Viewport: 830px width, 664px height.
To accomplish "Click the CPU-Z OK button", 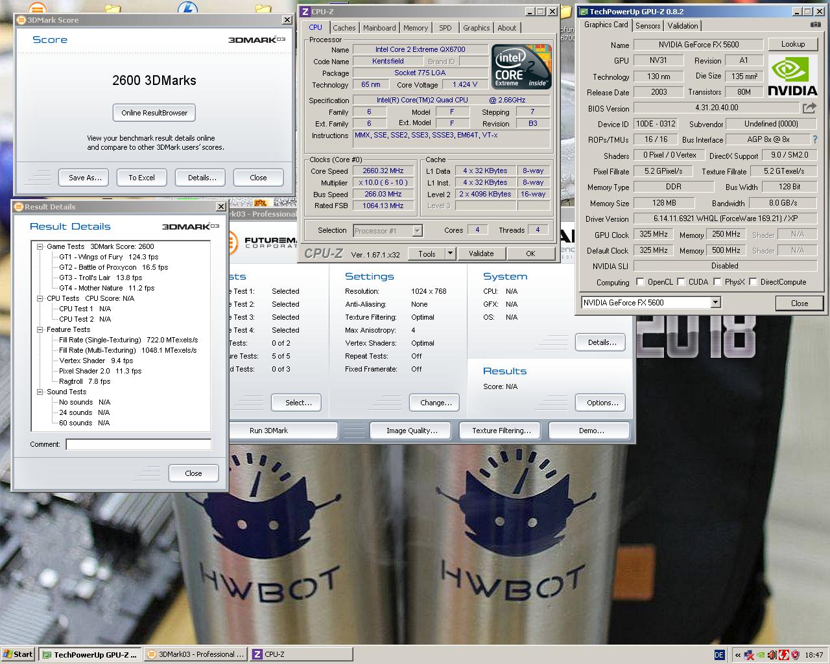I will 530,254.
